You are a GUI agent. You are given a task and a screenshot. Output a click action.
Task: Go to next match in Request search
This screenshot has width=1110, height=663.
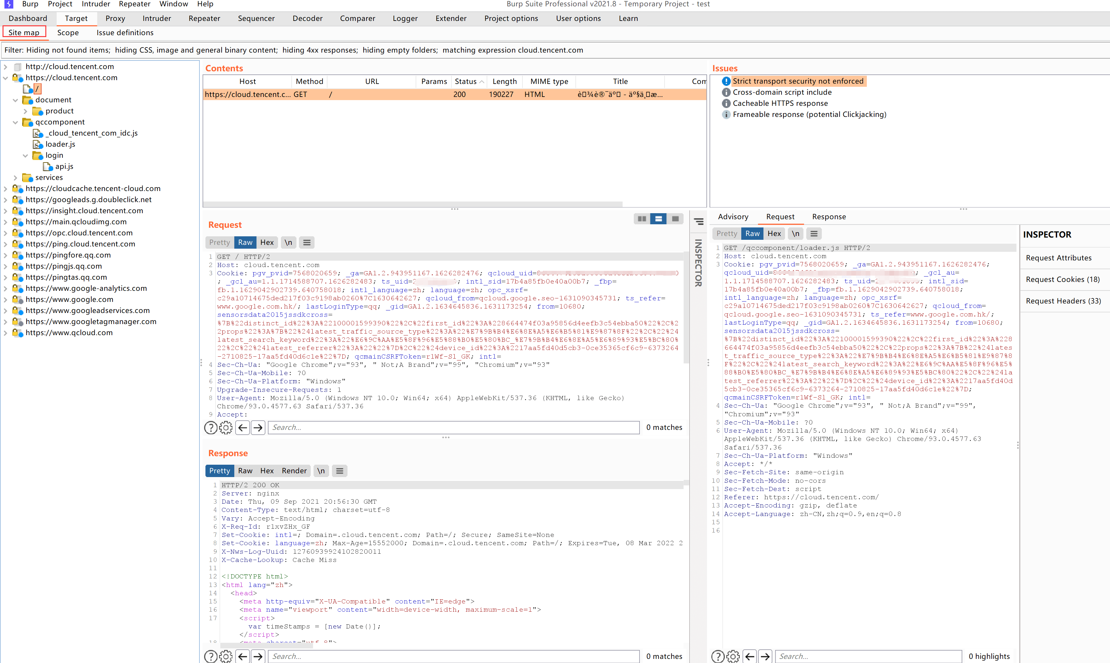(258, 428)
